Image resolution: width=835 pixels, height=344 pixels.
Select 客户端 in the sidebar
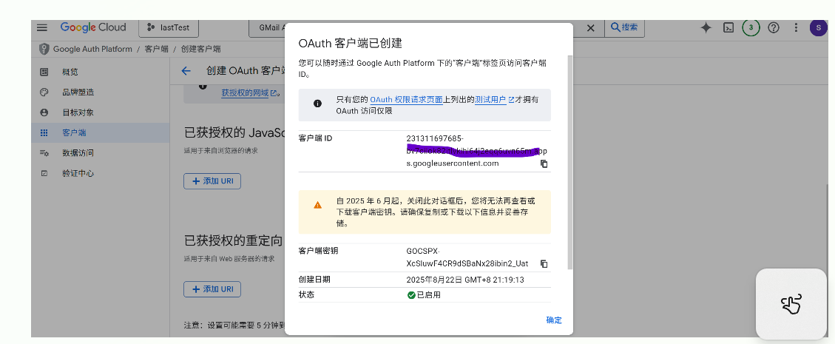pos(100,132)
